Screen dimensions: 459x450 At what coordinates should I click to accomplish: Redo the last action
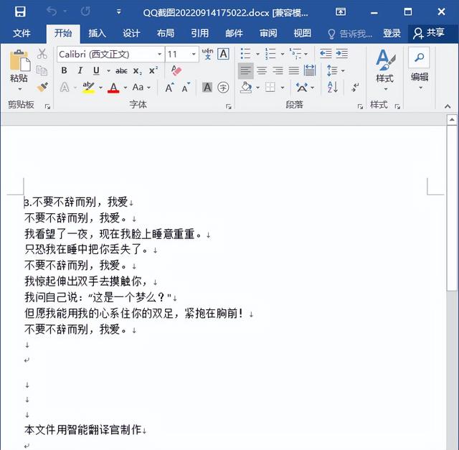(85, 12)
